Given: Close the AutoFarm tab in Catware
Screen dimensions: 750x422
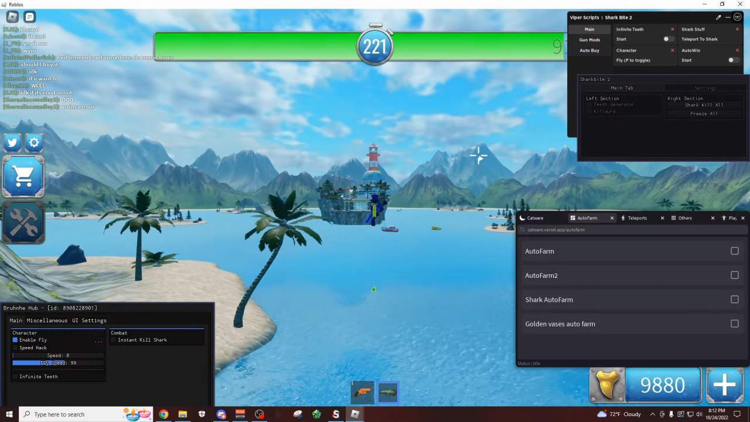Looking at the screenshot, I should [x=612, y=218].
